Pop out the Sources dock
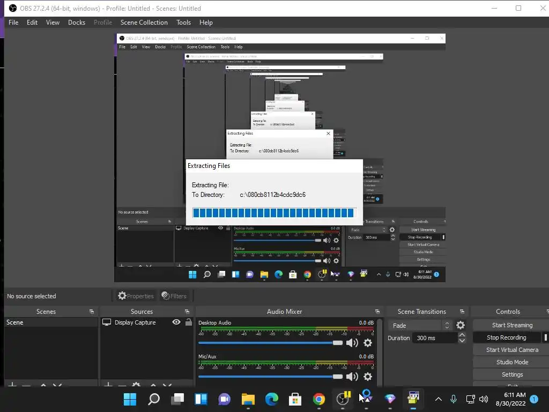 [187, 312]
